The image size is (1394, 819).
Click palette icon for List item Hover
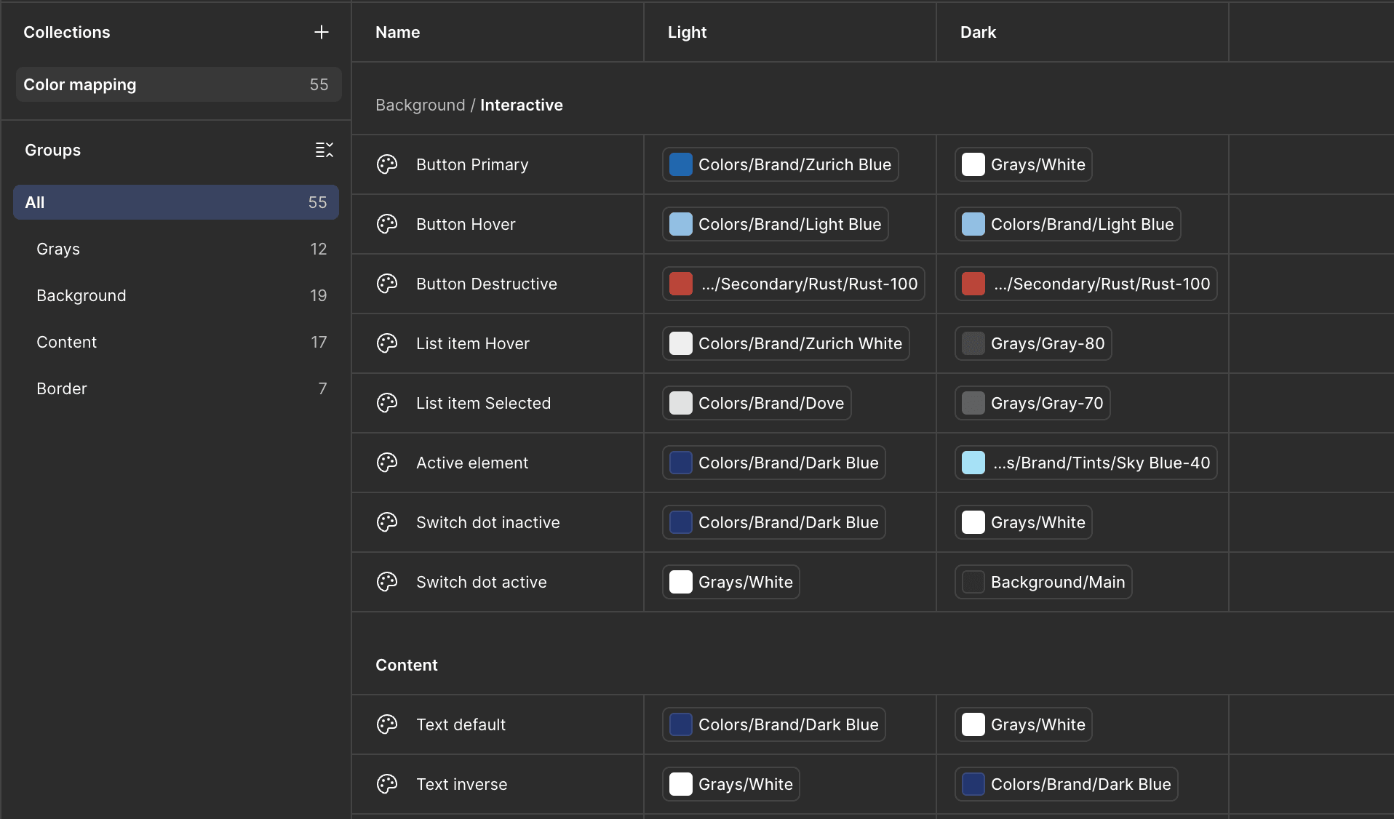[x=387, y=343]
